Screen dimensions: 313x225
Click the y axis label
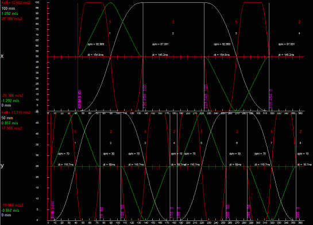coord(2,166)
